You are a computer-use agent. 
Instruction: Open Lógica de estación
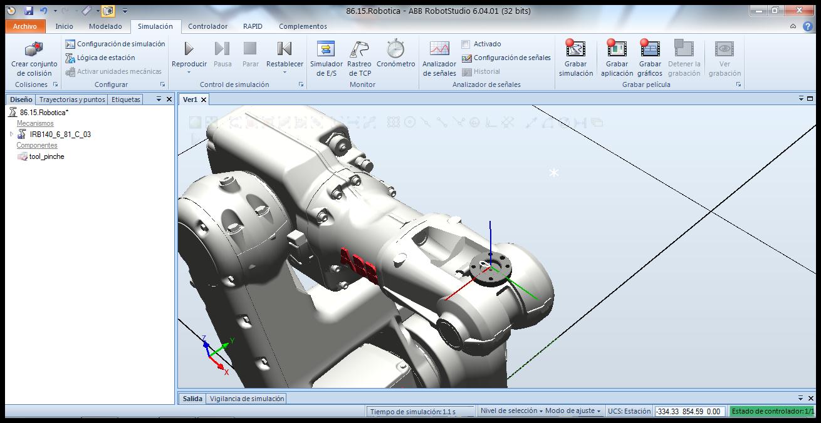100,58
